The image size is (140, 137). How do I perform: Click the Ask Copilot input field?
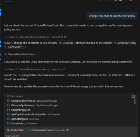click(x=71, y=136)
